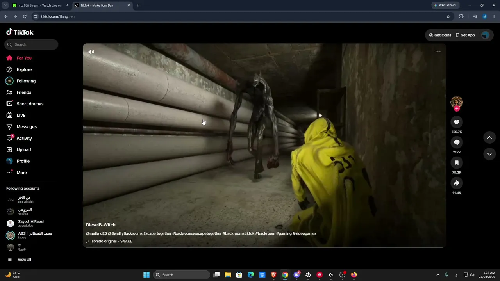Open Chrome three-dot menu
The image size is (500, 281).
(494, 16)
